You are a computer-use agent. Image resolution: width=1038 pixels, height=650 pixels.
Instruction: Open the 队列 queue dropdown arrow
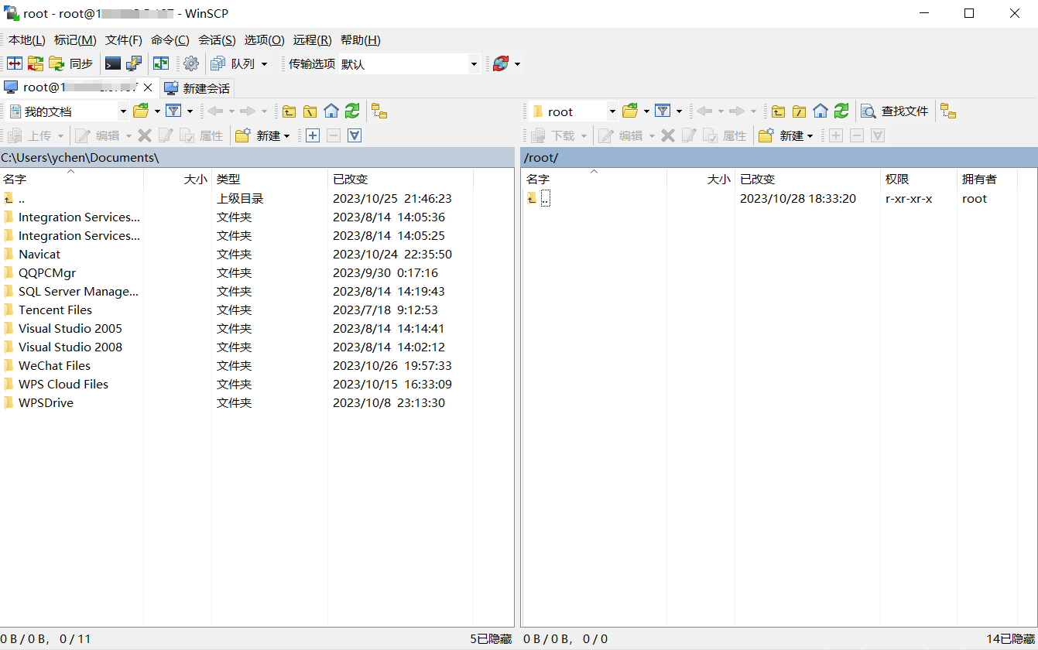[x=264, y=64]
